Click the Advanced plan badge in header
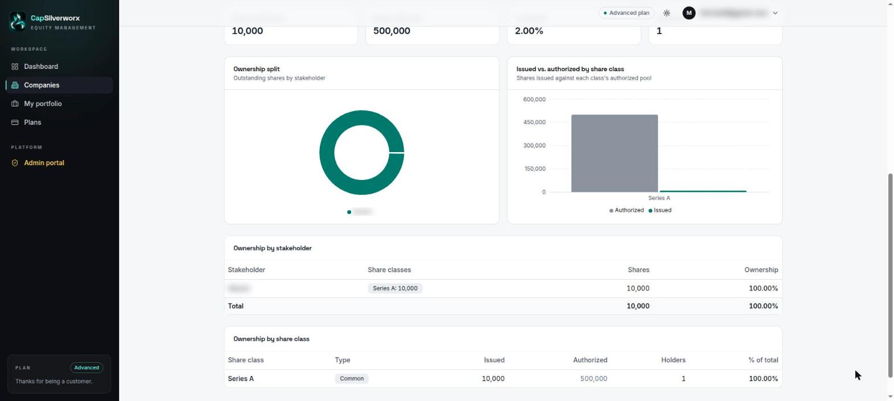894x401 pixels. 627,13
